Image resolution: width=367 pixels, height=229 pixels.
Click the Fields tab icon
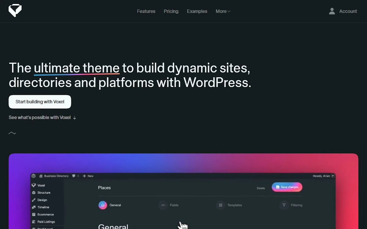(x=163, y=205)
